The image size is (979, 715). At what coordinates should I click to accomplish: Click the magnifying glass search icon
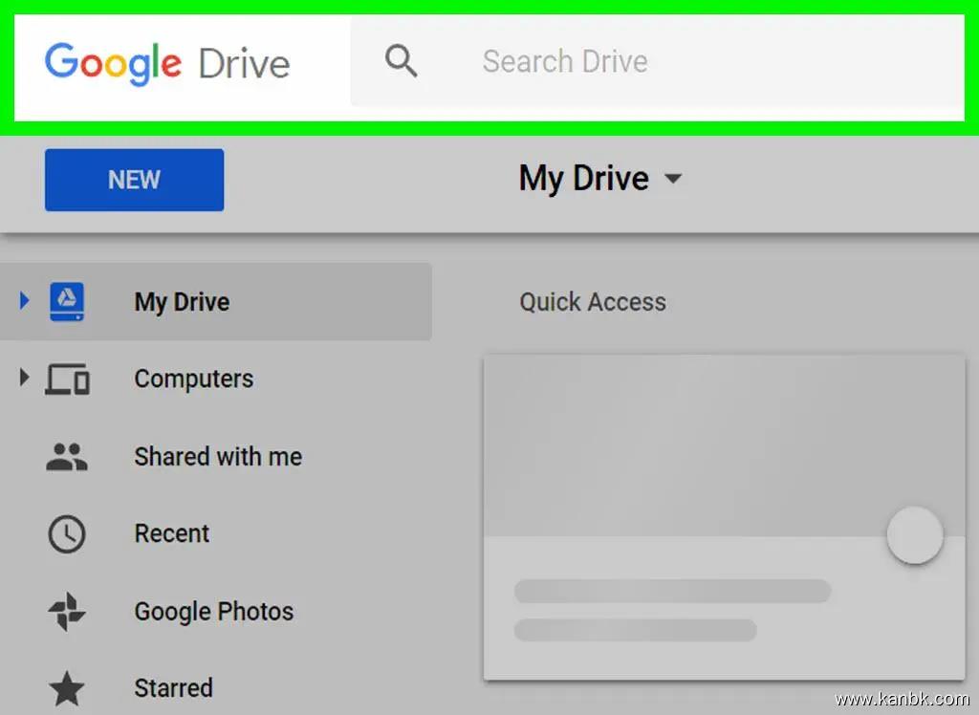(401, 61)
